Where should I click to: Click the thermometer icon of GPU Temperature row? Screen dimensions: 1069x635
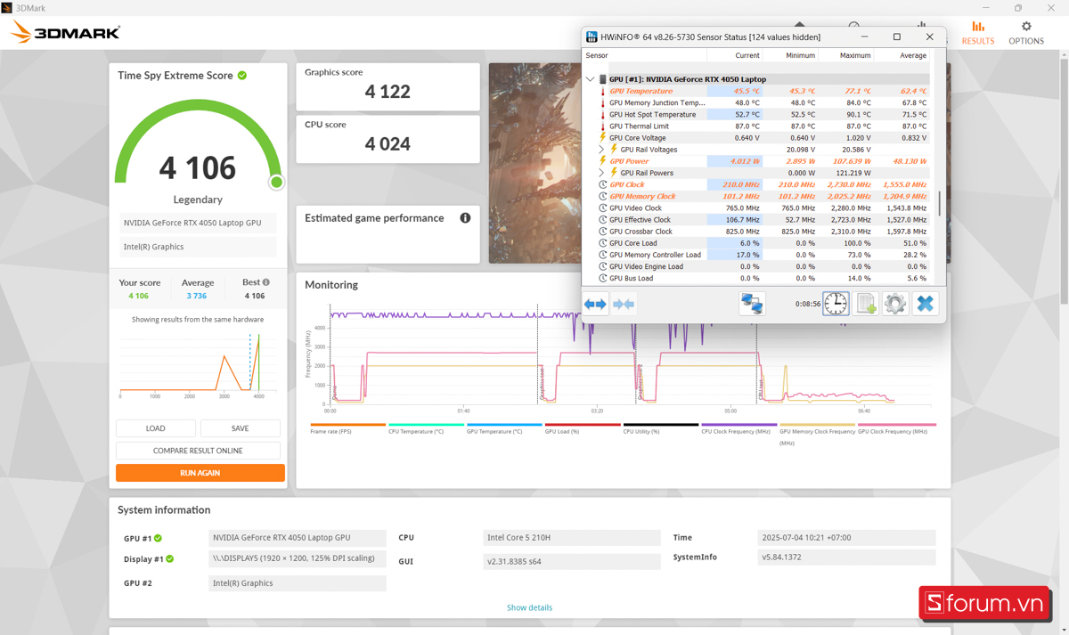[x=603, y=91]
